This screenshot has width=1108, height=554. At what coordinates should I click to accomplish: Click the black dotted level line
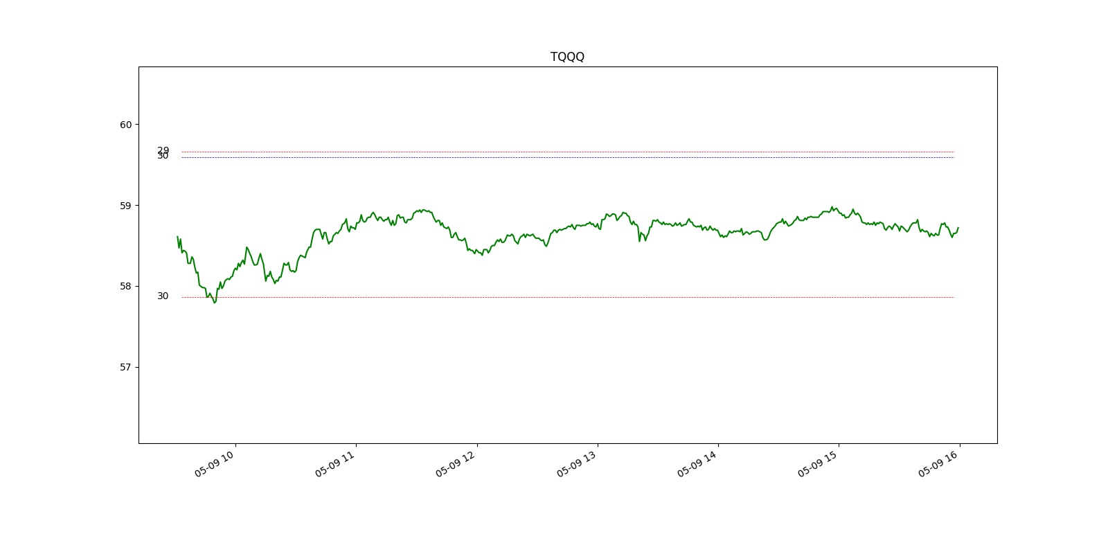[568, 158]
